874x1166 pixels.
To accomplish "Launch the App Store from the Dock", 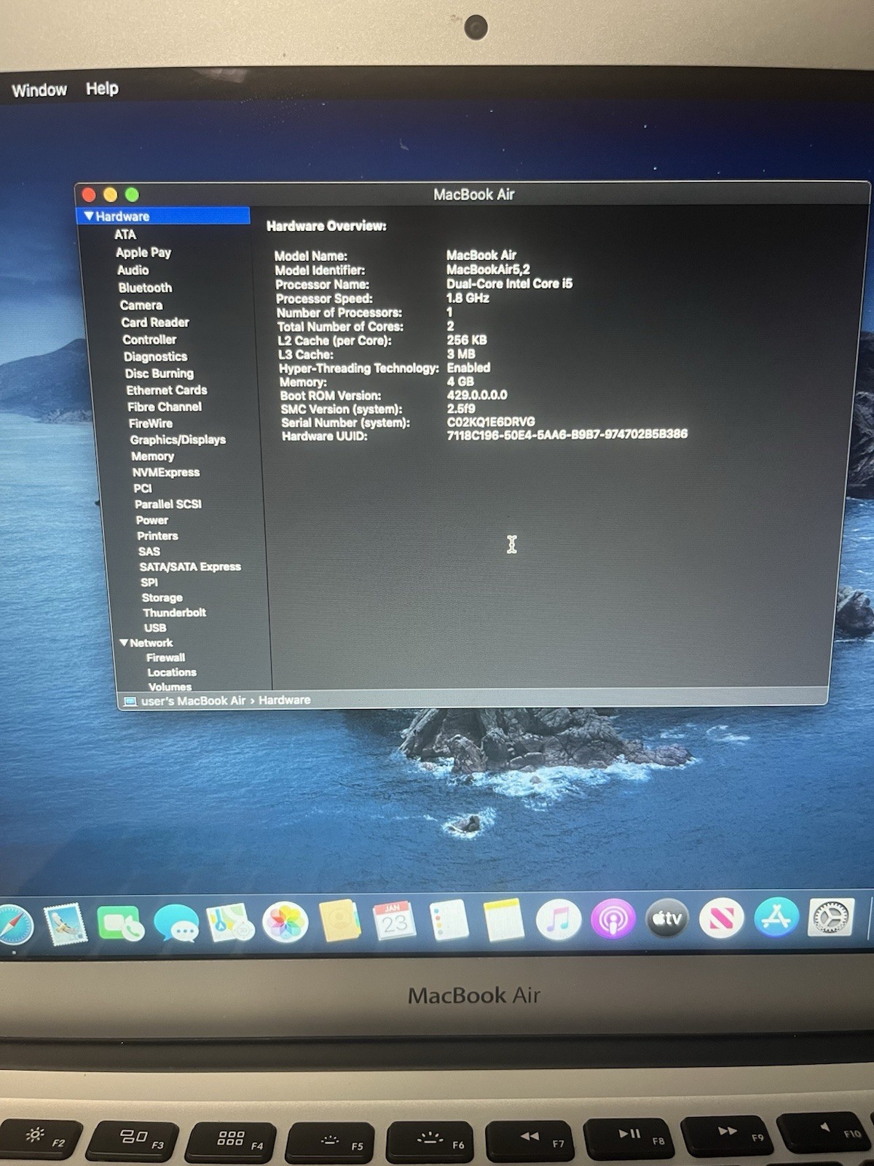I will 776,917.
